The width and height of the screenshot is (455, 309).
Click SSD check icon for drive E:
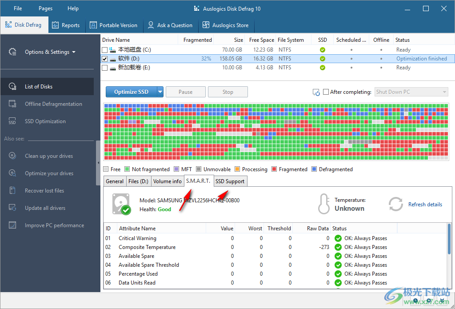click(x=323, y=68)
